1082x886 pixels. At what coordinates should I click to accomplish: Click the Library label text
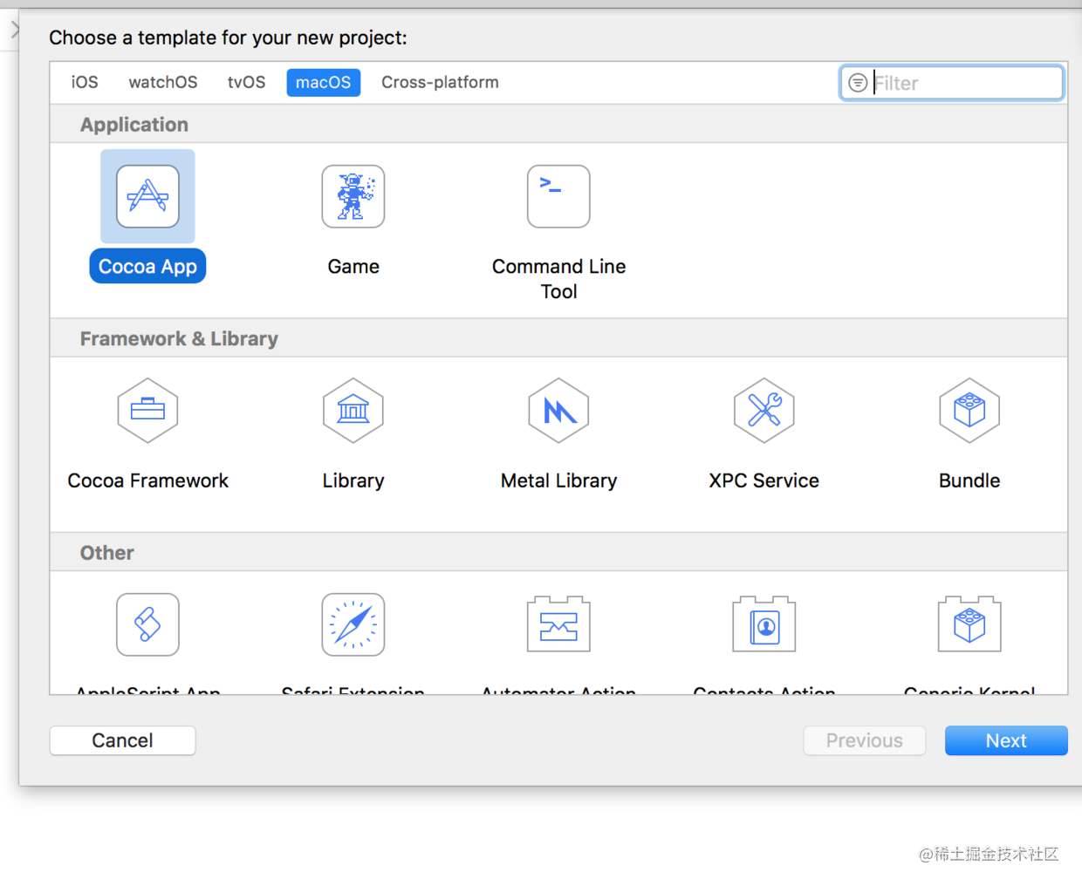point(353,480)
